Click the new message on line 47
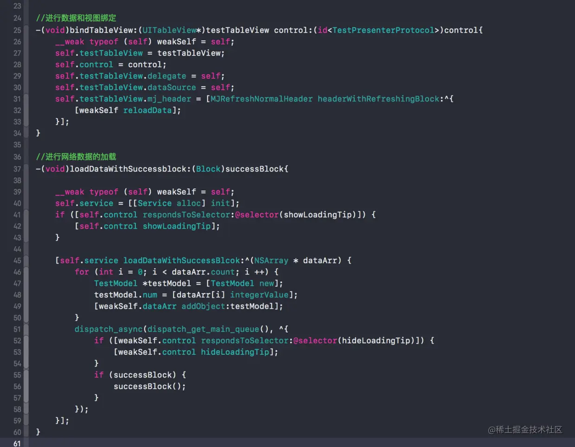 267,283
